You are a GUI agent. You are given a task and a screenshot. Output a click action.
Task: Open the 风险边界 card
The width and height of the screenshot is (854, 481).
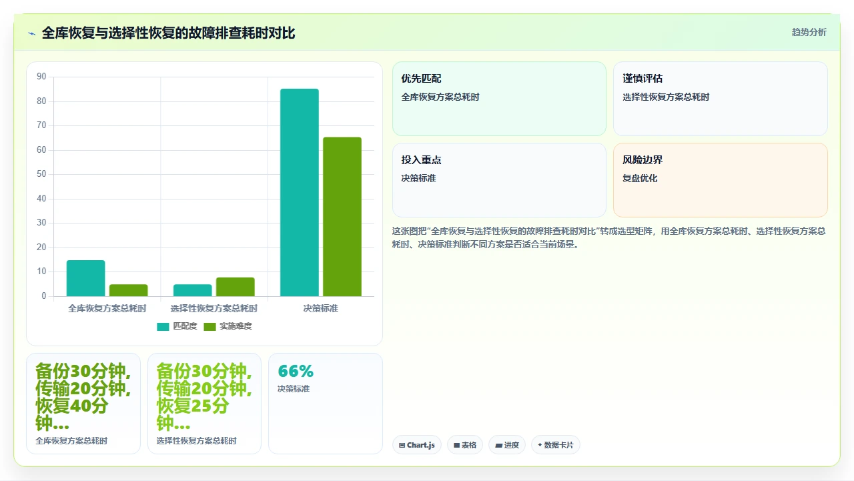pyautogui.click(x=721, y=180)
